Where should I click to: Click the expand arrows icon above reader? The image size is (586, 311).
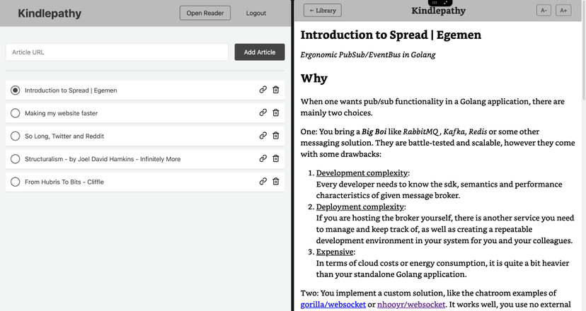[x=446, y=2]
